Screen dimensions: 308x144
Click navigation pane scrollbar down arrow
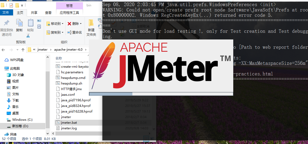click(48, 133)
